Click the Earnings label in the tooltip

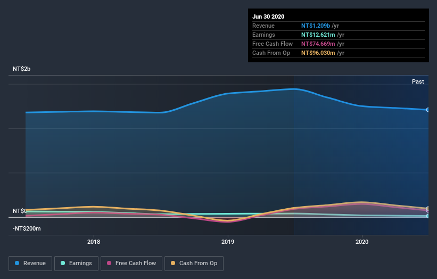pyautogui.click(x=263, y=35)
